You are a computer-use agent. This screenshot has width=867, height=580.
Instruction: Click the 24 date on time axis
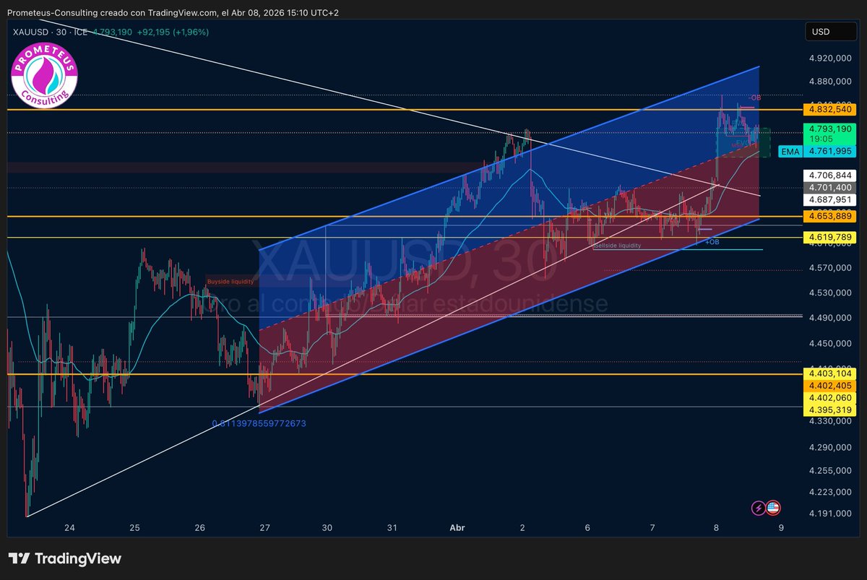(69, 528)
